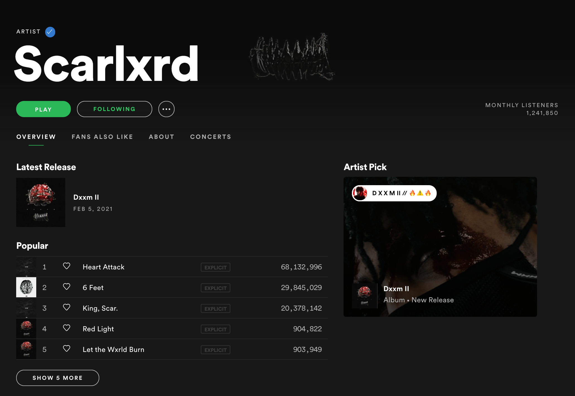Viewport: 575px width, 396px height.
Task: Open Dxxm II album cover under Latest Release
Action: point(41,202)
